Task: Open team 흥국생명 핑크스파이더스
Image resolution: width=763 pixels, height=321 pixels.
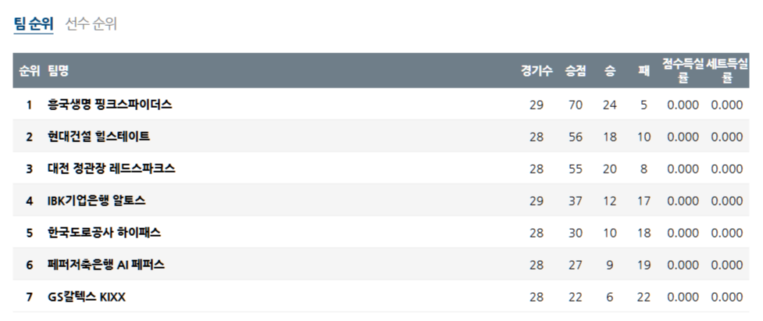Action: [x=109, y=105]
